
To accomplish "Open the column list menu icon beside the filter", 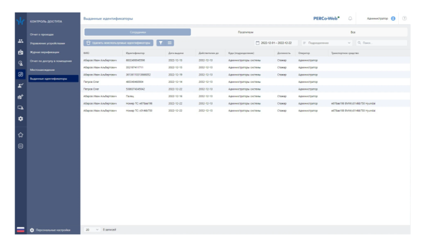I will tap(170, 43).
